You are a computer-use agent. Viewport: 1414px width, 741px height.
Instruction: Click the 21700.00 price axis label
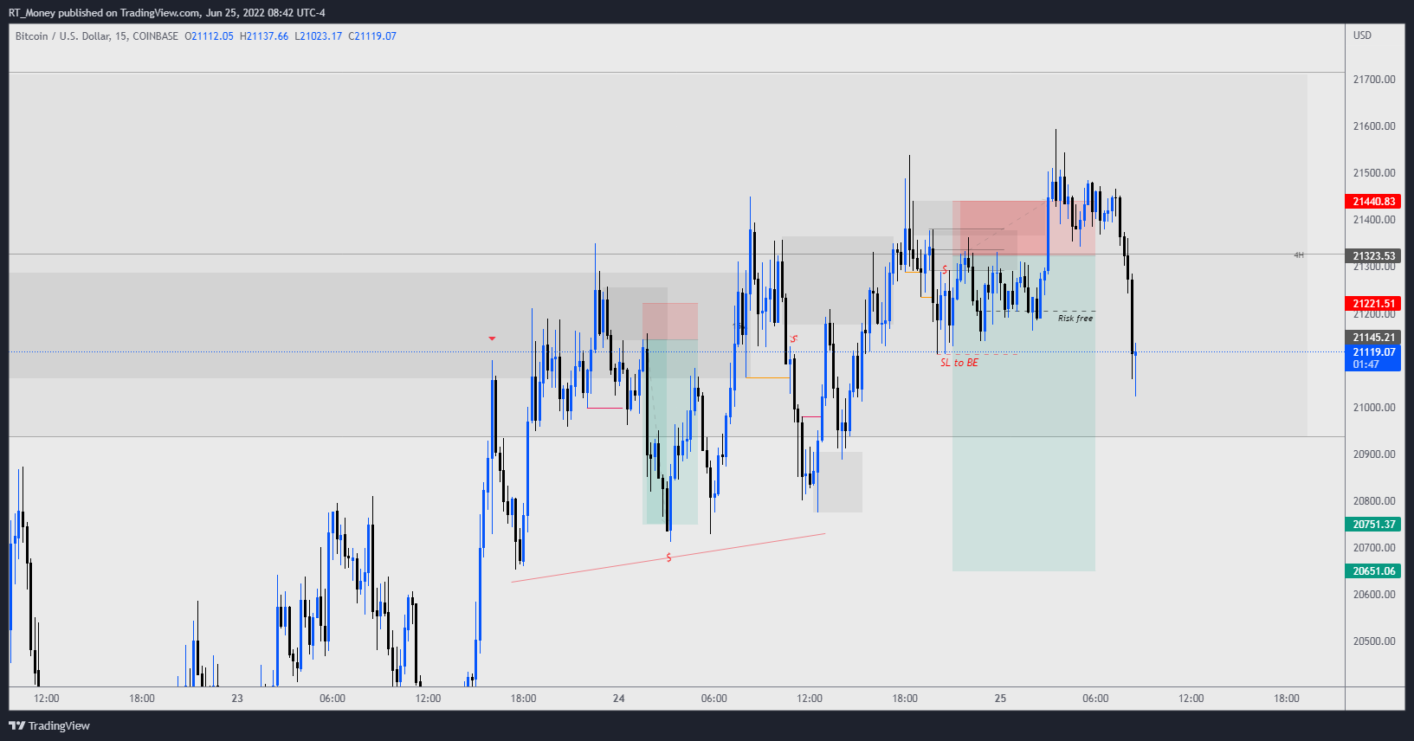1374,80
